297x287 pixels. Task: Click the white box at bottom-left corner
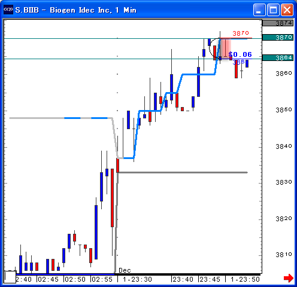point(10,277)
